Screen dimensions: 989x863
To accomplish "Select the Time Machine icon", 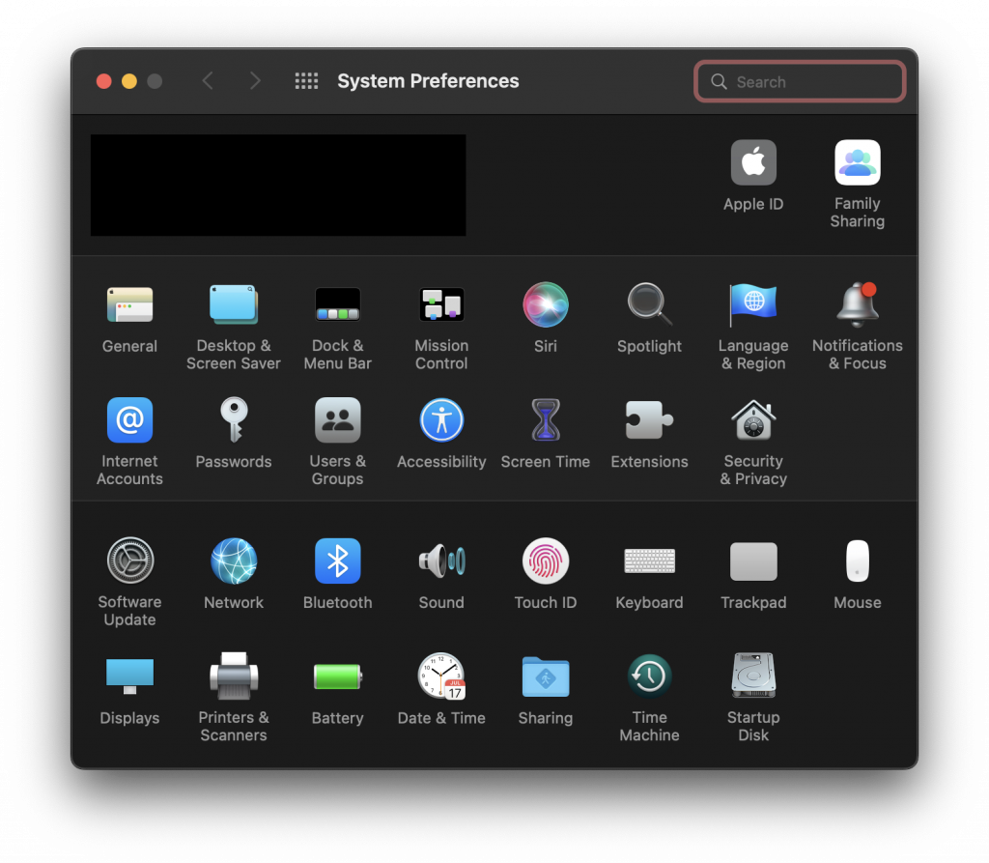I will point(649,676).
